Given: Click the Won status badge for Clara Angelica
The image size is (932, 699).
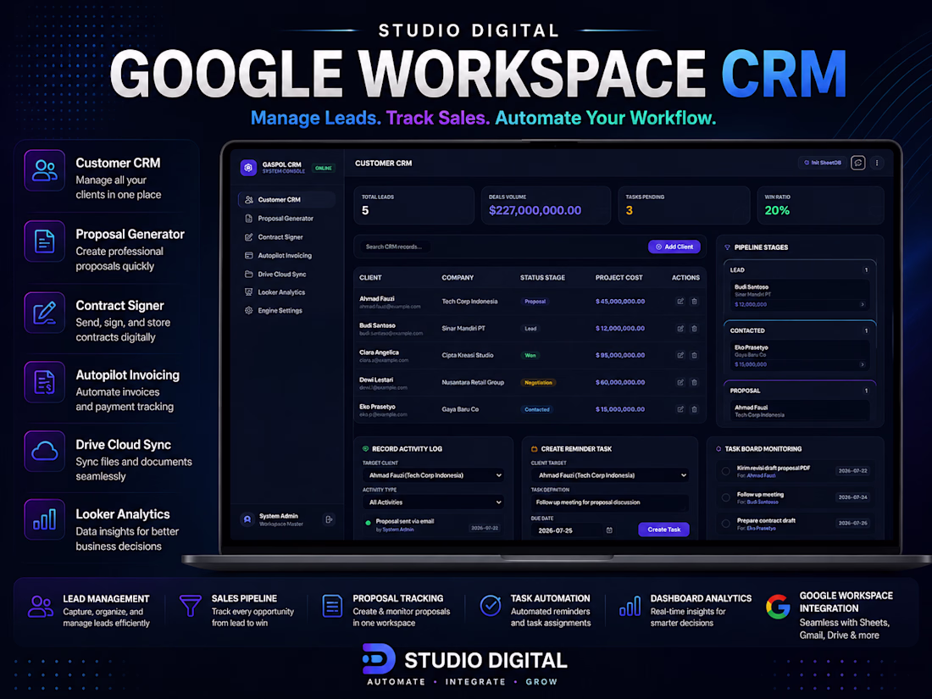Looking at the screenshot, I should [x=530, y=356].
